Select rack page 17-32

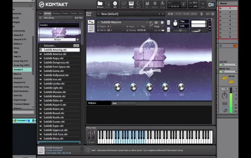click(x=178, y=14)
